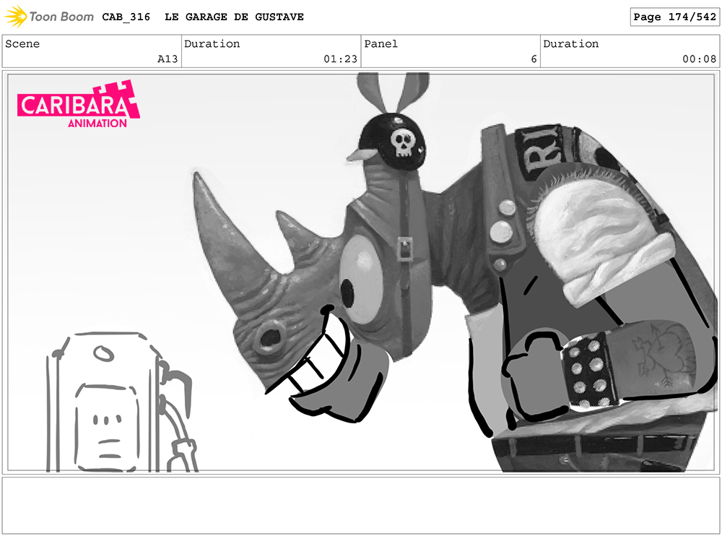Viewport: 722px width, 536px height.
Task: Select the scene value 'A13'
Action: point(168,59)
